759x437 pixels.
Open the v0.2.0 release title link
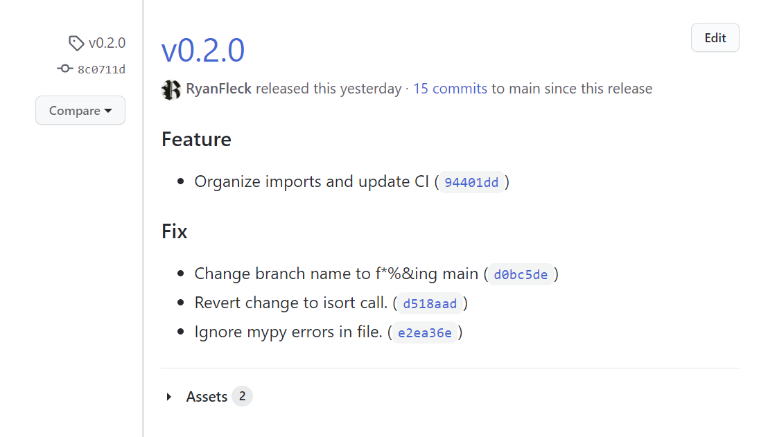coord(202,51)
